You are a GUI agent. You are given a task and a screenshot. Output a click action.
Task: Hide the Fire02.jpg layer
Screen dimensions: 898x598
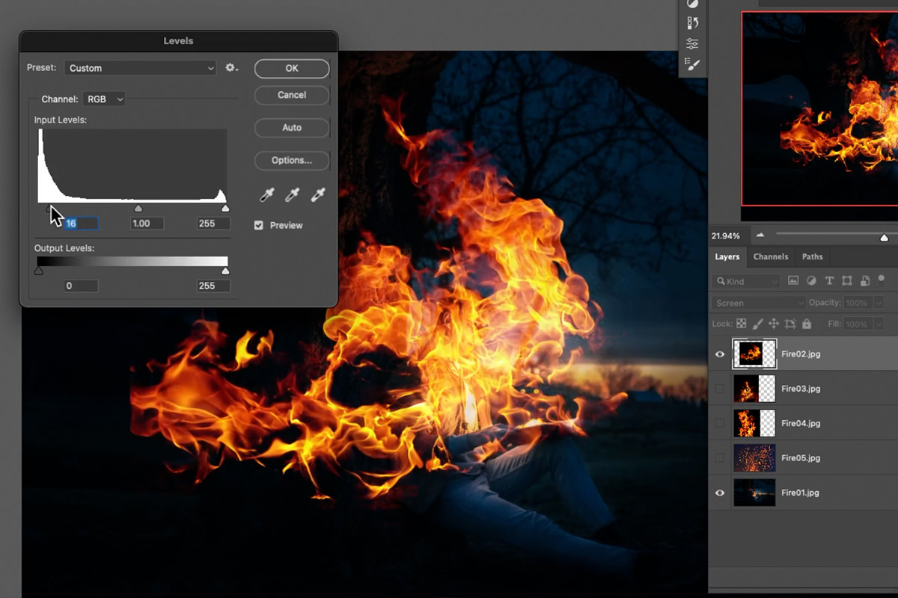[x=719, y=354]
